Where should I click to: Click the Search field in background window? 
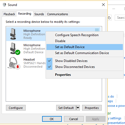click(120, 18)
